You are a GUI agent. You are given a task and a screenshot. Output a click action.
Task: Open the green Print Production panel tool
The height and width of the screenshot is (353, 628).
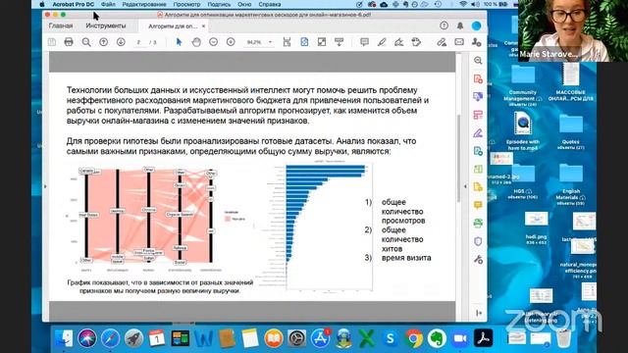(478, 223)
